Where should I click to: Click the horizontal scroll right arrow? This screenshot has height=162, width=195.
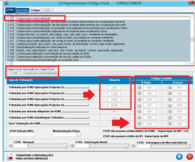click(188, 63)
